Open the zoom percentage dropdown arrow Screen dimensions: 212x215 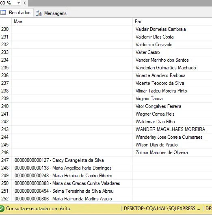click(x=19, y=3)
